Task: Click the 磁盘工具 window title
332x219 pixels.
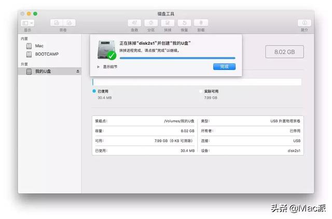Action: click(x=166, y=14)
